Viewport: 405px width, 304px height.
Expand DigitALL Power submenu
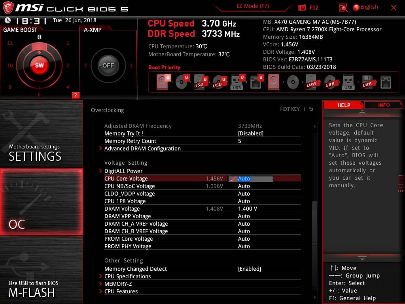click(x=123, y=171)
